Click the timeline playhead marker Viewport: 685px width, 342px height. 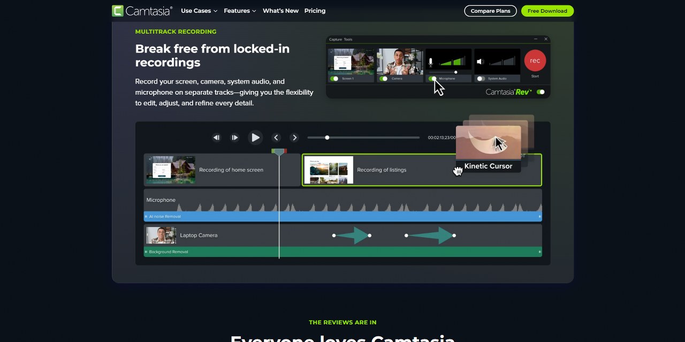tap(279, 152)
